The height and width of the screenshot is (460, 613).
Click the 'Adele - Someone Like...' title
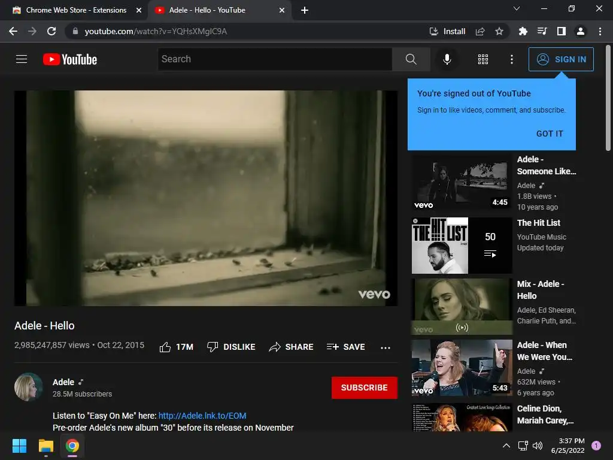pos(546,165)
